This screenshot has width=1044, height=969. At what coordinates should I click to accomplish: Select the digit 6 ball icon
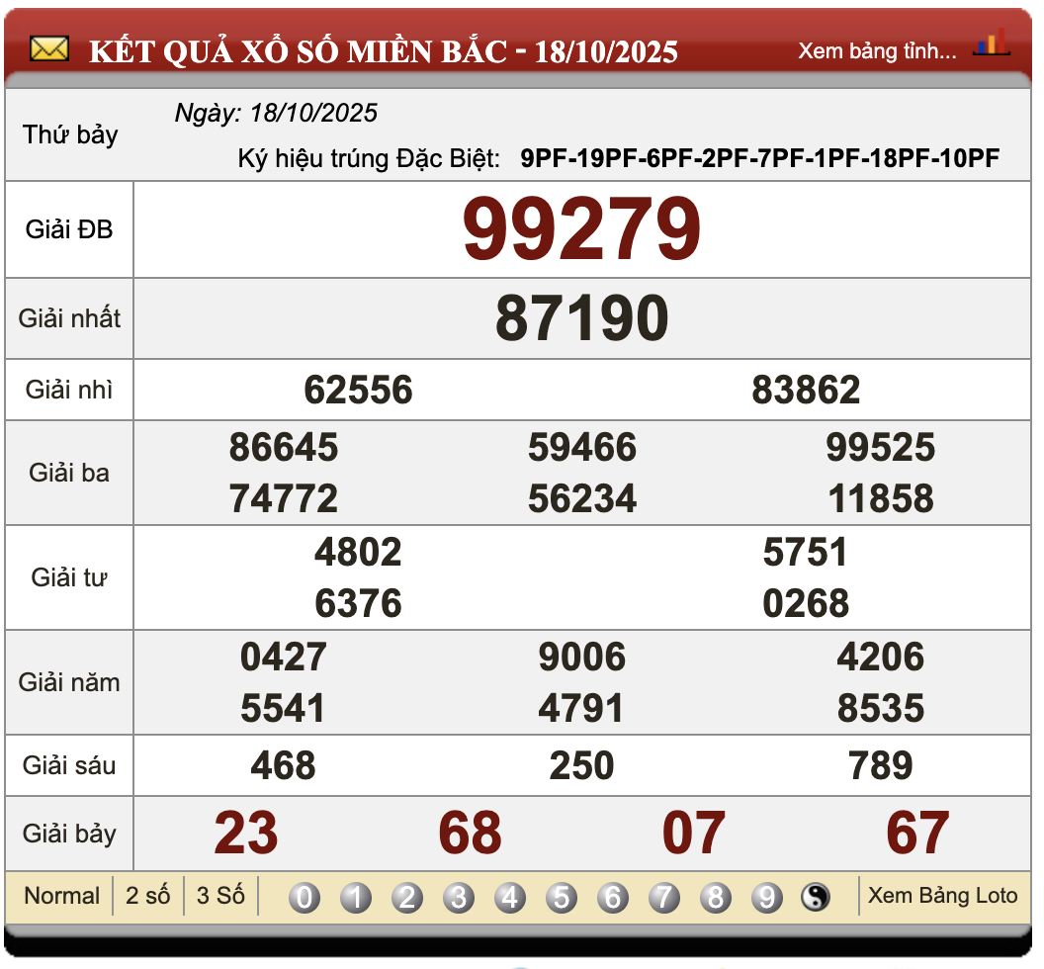pos(612,898)
